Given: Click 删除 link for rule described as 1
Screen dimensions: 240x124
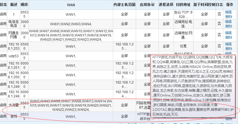Looking at the screenshot, I should 229,17.
